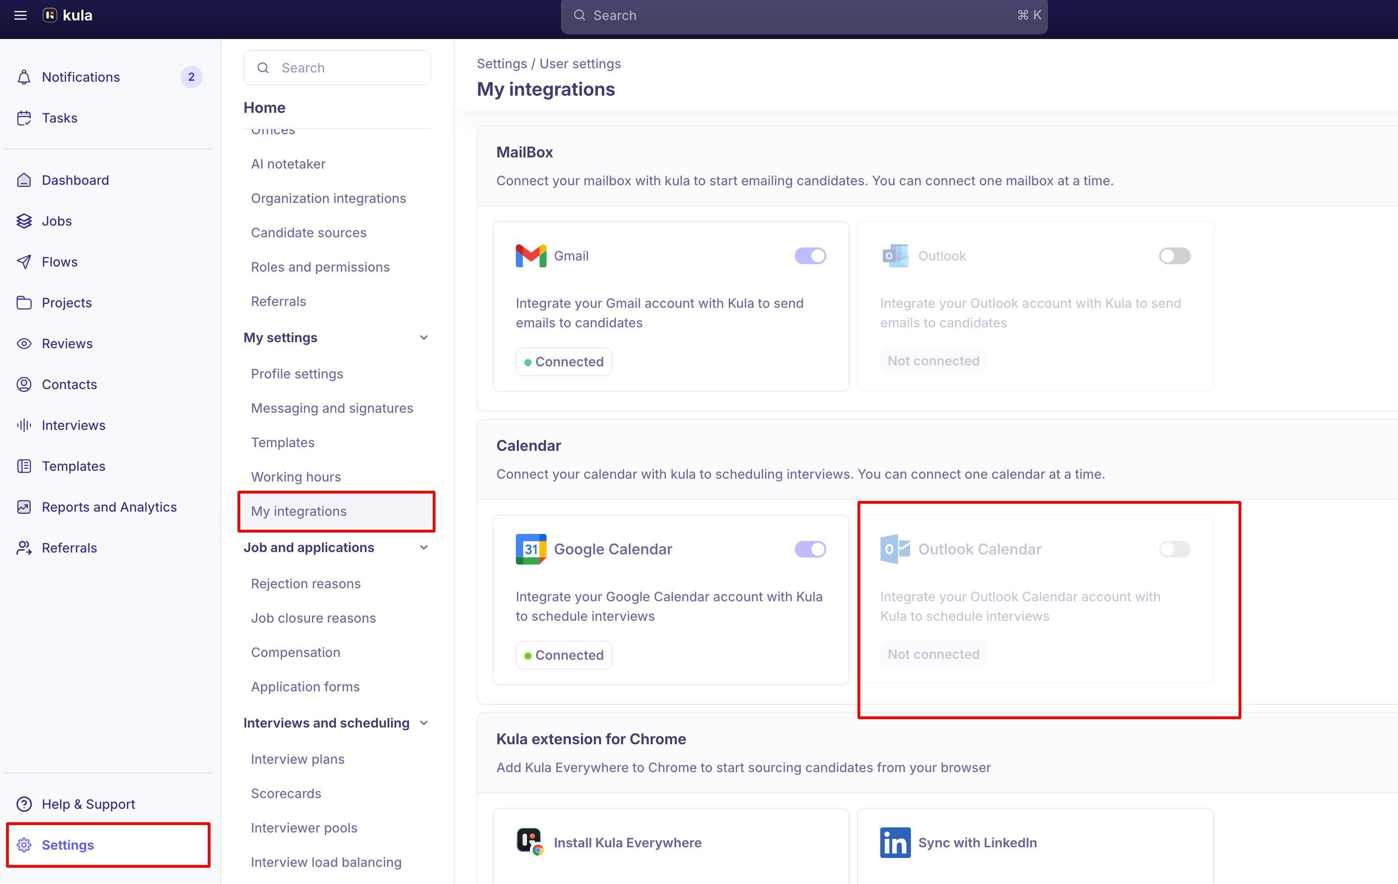The width and height of the screenshot is (1398, 884).
Task: Click the Sync with LinkedIn link
Action: click(x=977, y=842)
